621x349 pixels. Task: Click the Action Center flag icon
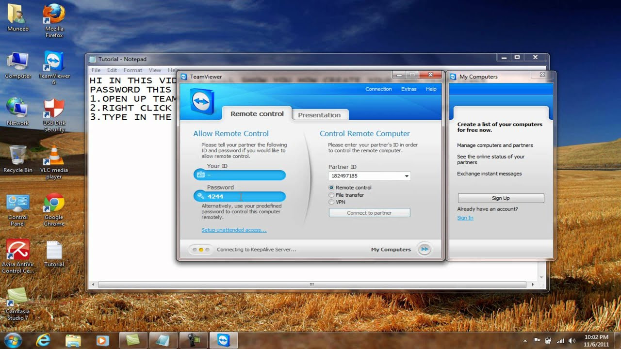tap(537, 341)
